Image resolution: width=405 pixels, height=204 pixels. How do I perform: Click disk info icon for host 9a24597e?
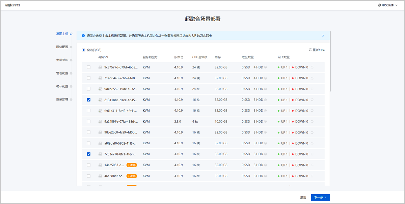(x=266, y=122)
